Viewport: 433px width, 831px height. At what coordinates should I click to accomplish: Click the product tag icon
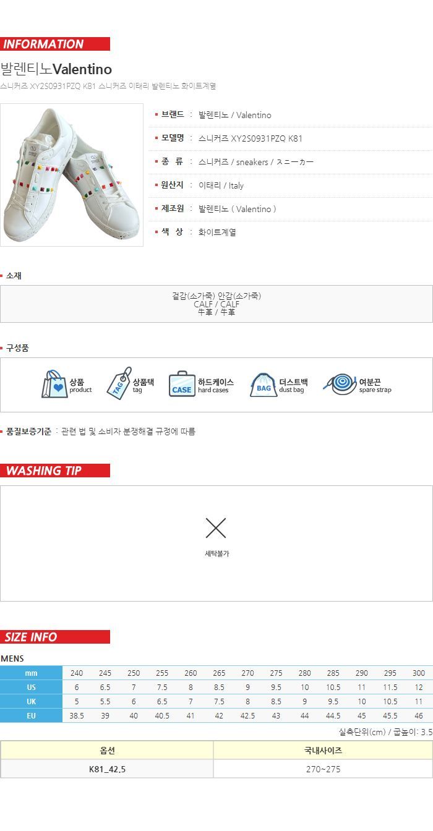[x=119, y=383]
